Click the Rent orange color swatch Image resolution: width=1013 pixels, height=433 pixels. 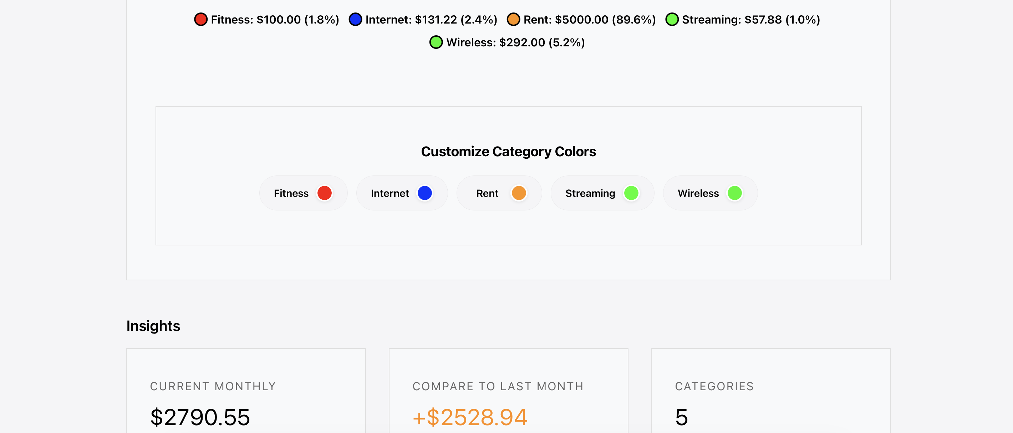[x=519, y=193]
